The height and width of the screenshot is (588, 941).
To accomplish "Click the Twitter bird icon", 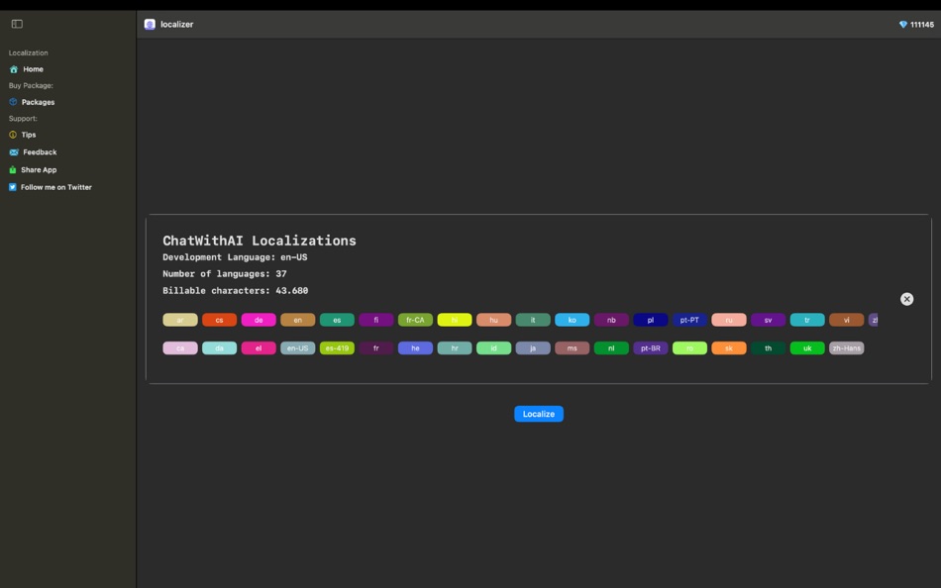I will tap(13, 187).
